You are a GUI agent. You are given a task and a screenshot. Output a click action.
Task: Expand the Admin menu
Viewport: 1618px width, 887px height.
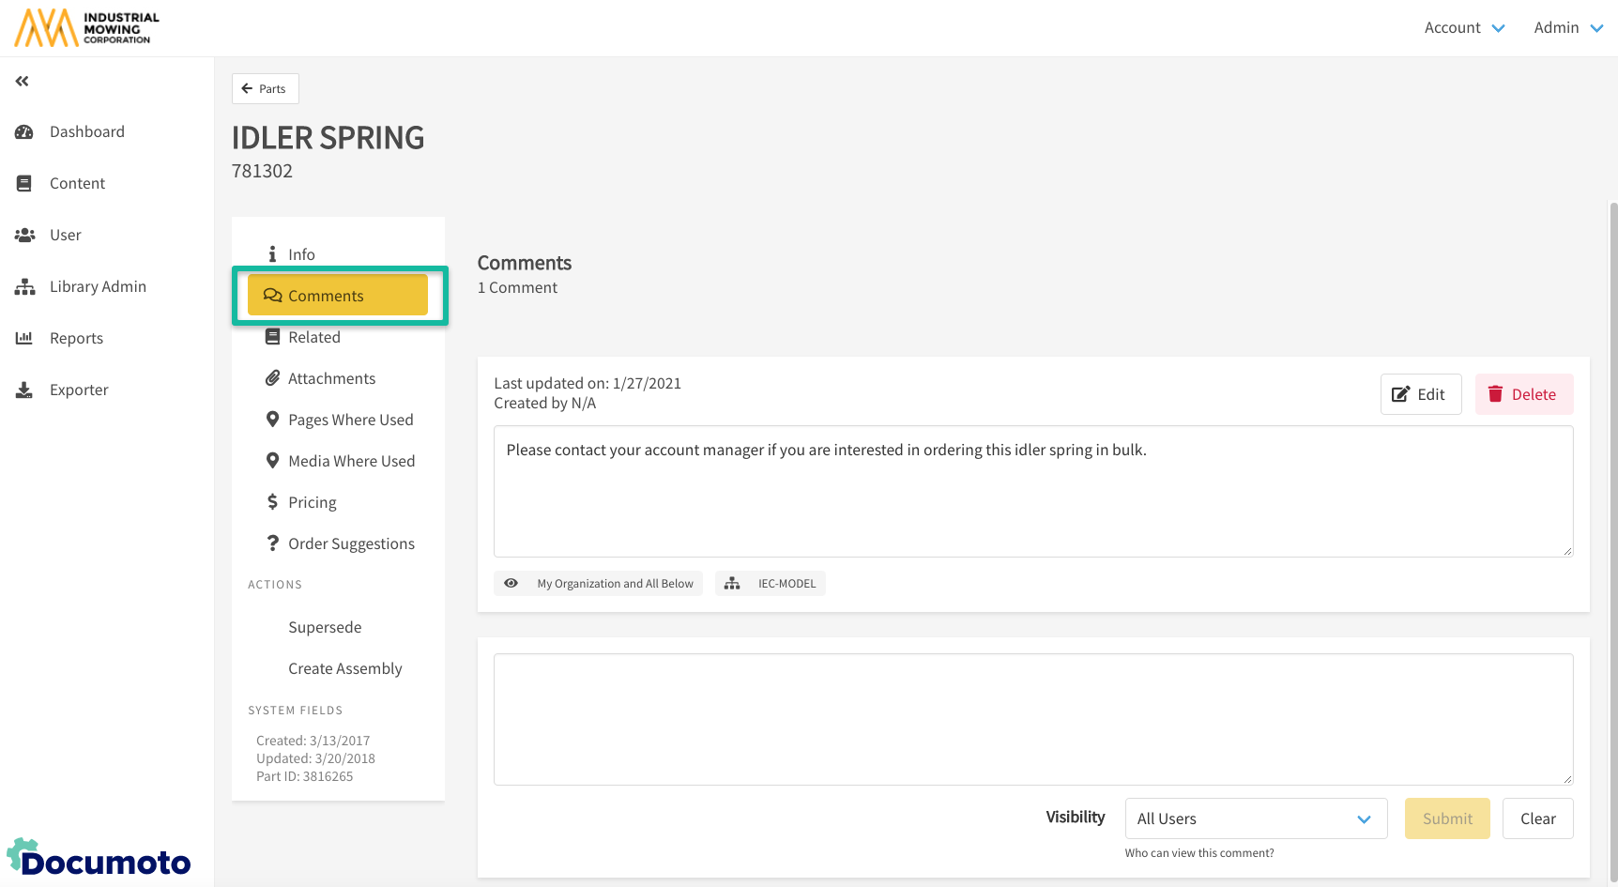(1567, 28)
